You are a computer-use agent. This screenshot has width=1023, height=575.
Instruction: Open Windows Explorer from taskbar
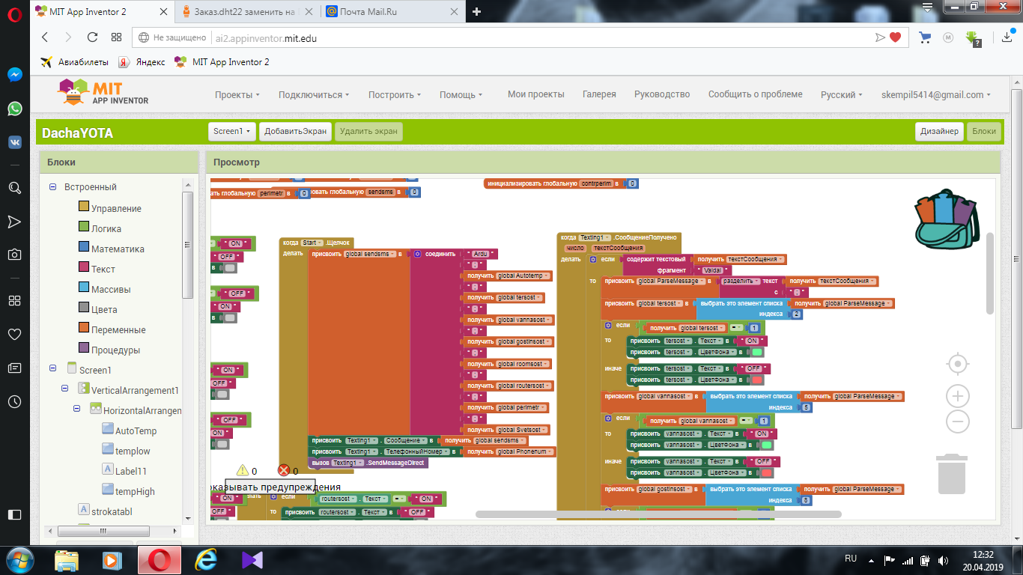point(67,559)
